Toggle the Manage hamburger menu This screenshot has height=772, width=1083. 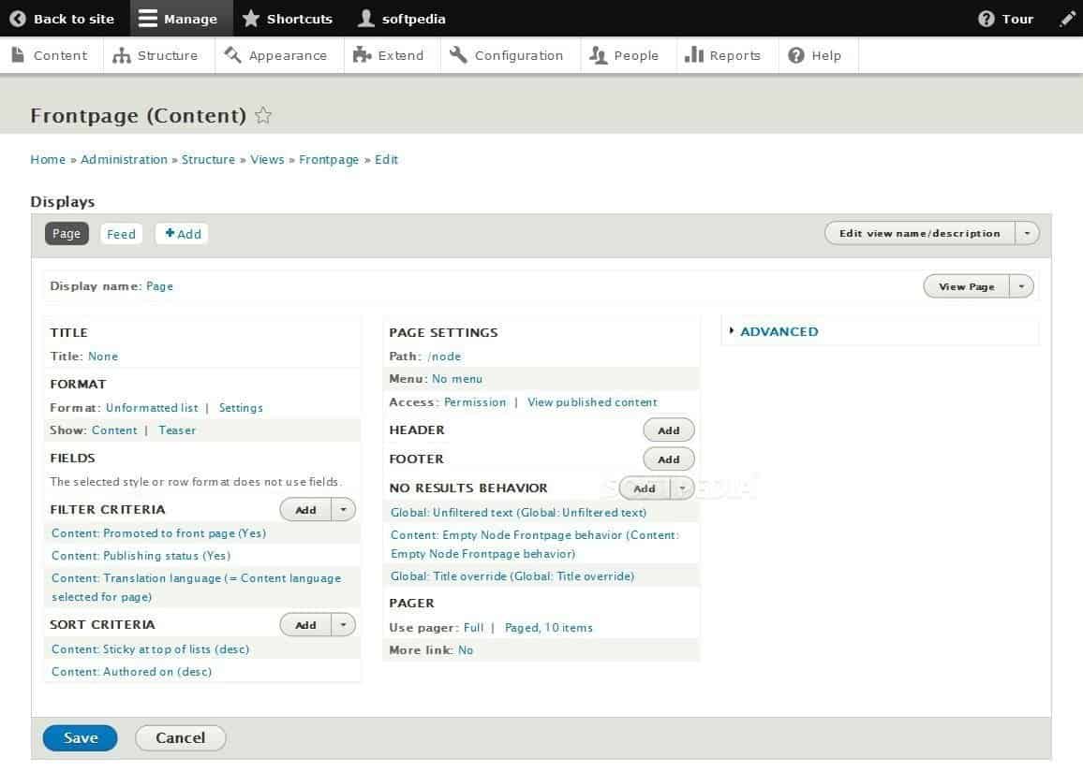[147, 19]
